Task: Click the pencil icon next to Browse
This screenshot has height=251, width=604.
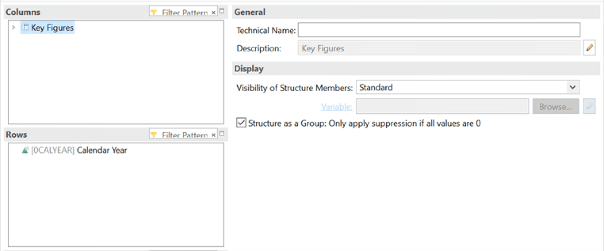Action: tap(589, 106)
